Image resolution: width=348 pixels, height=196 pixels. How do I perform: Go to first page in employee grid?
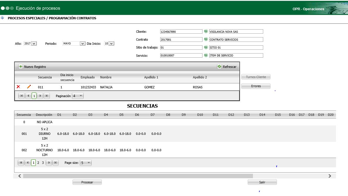point(21,96)
